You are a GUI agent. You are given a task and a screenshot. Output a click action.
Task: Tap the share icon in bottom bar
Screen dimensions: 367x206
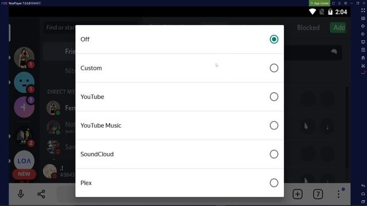click(41, 194)
